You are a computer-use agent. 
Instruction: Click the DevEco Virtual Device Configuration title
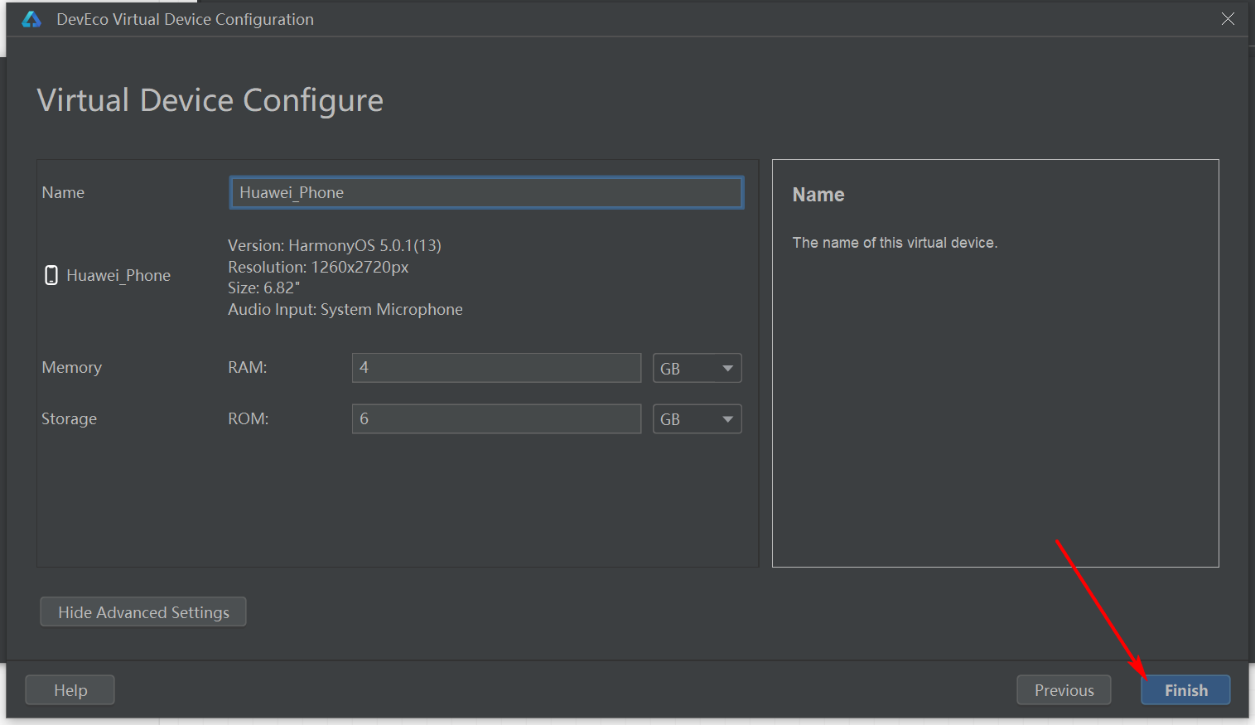point(185,19)
